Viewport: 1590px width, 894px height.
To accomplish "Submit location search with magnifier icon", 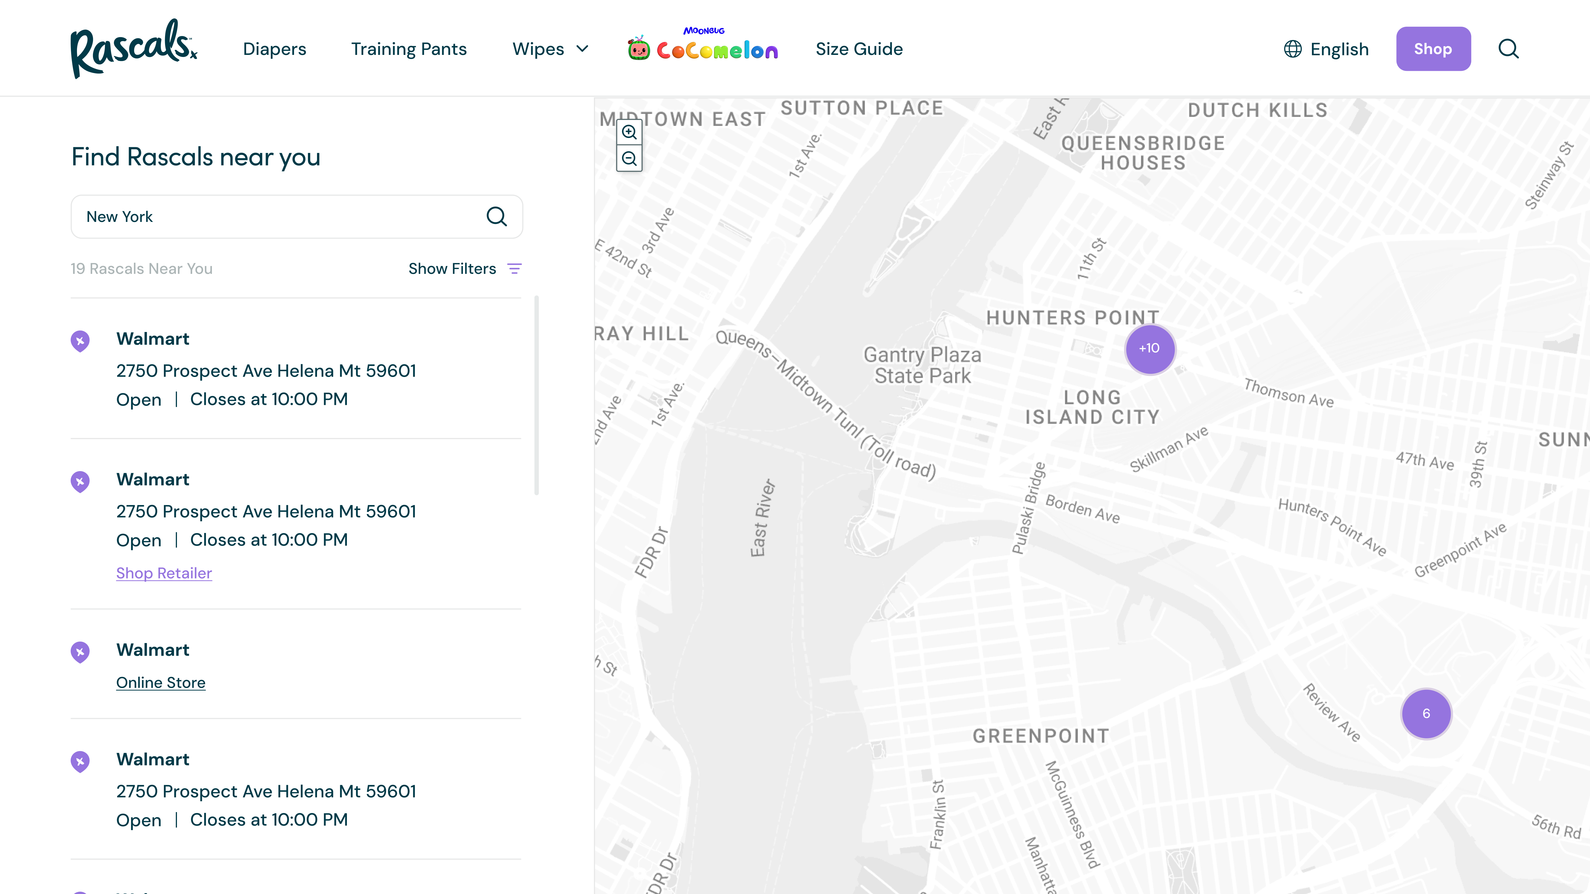I will 496,217.
